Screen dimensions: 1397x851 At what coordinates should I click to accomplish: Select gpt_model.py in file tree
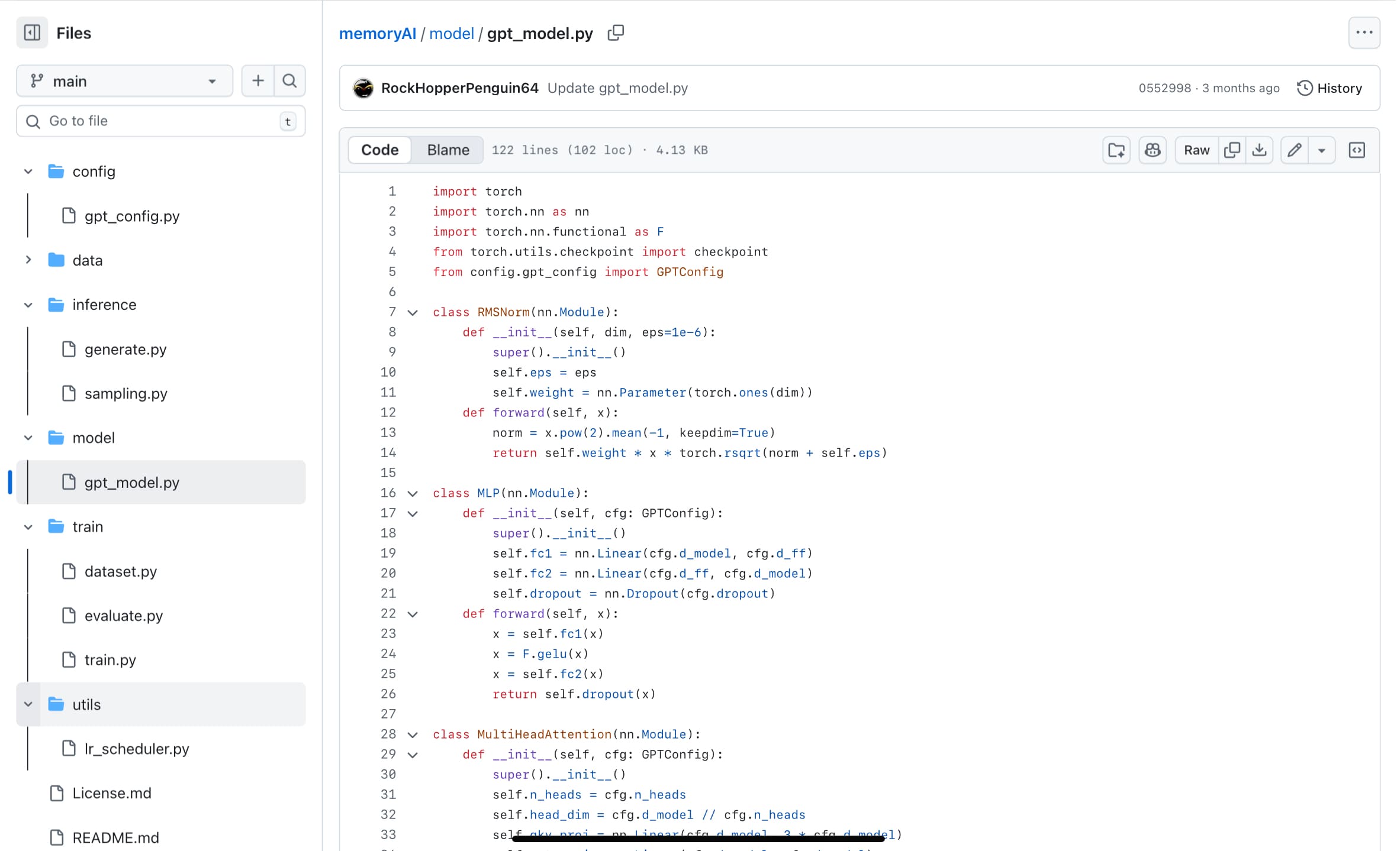pyautogui.click(x=161, y=482)
